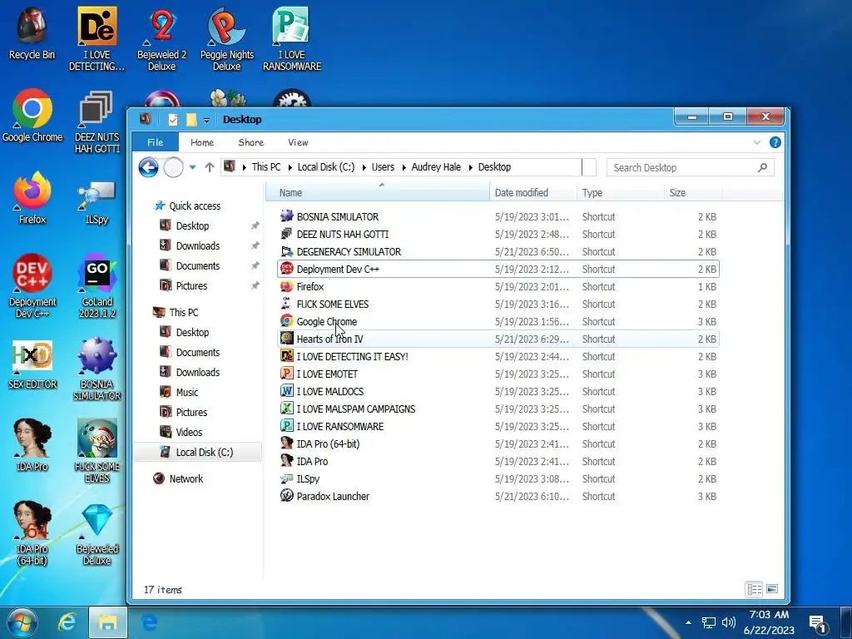Select IDA Pro desktop icon
The image size is (852, 639).
32,445
